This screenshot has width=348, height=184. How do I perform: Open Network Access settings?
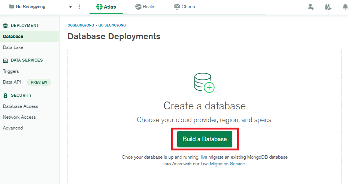(x=19, y=117)
